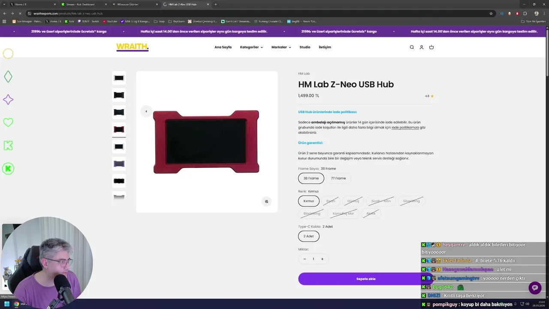Open Chrome profile avatar
This screenshot has height=309, width=549.
(536, 13)
